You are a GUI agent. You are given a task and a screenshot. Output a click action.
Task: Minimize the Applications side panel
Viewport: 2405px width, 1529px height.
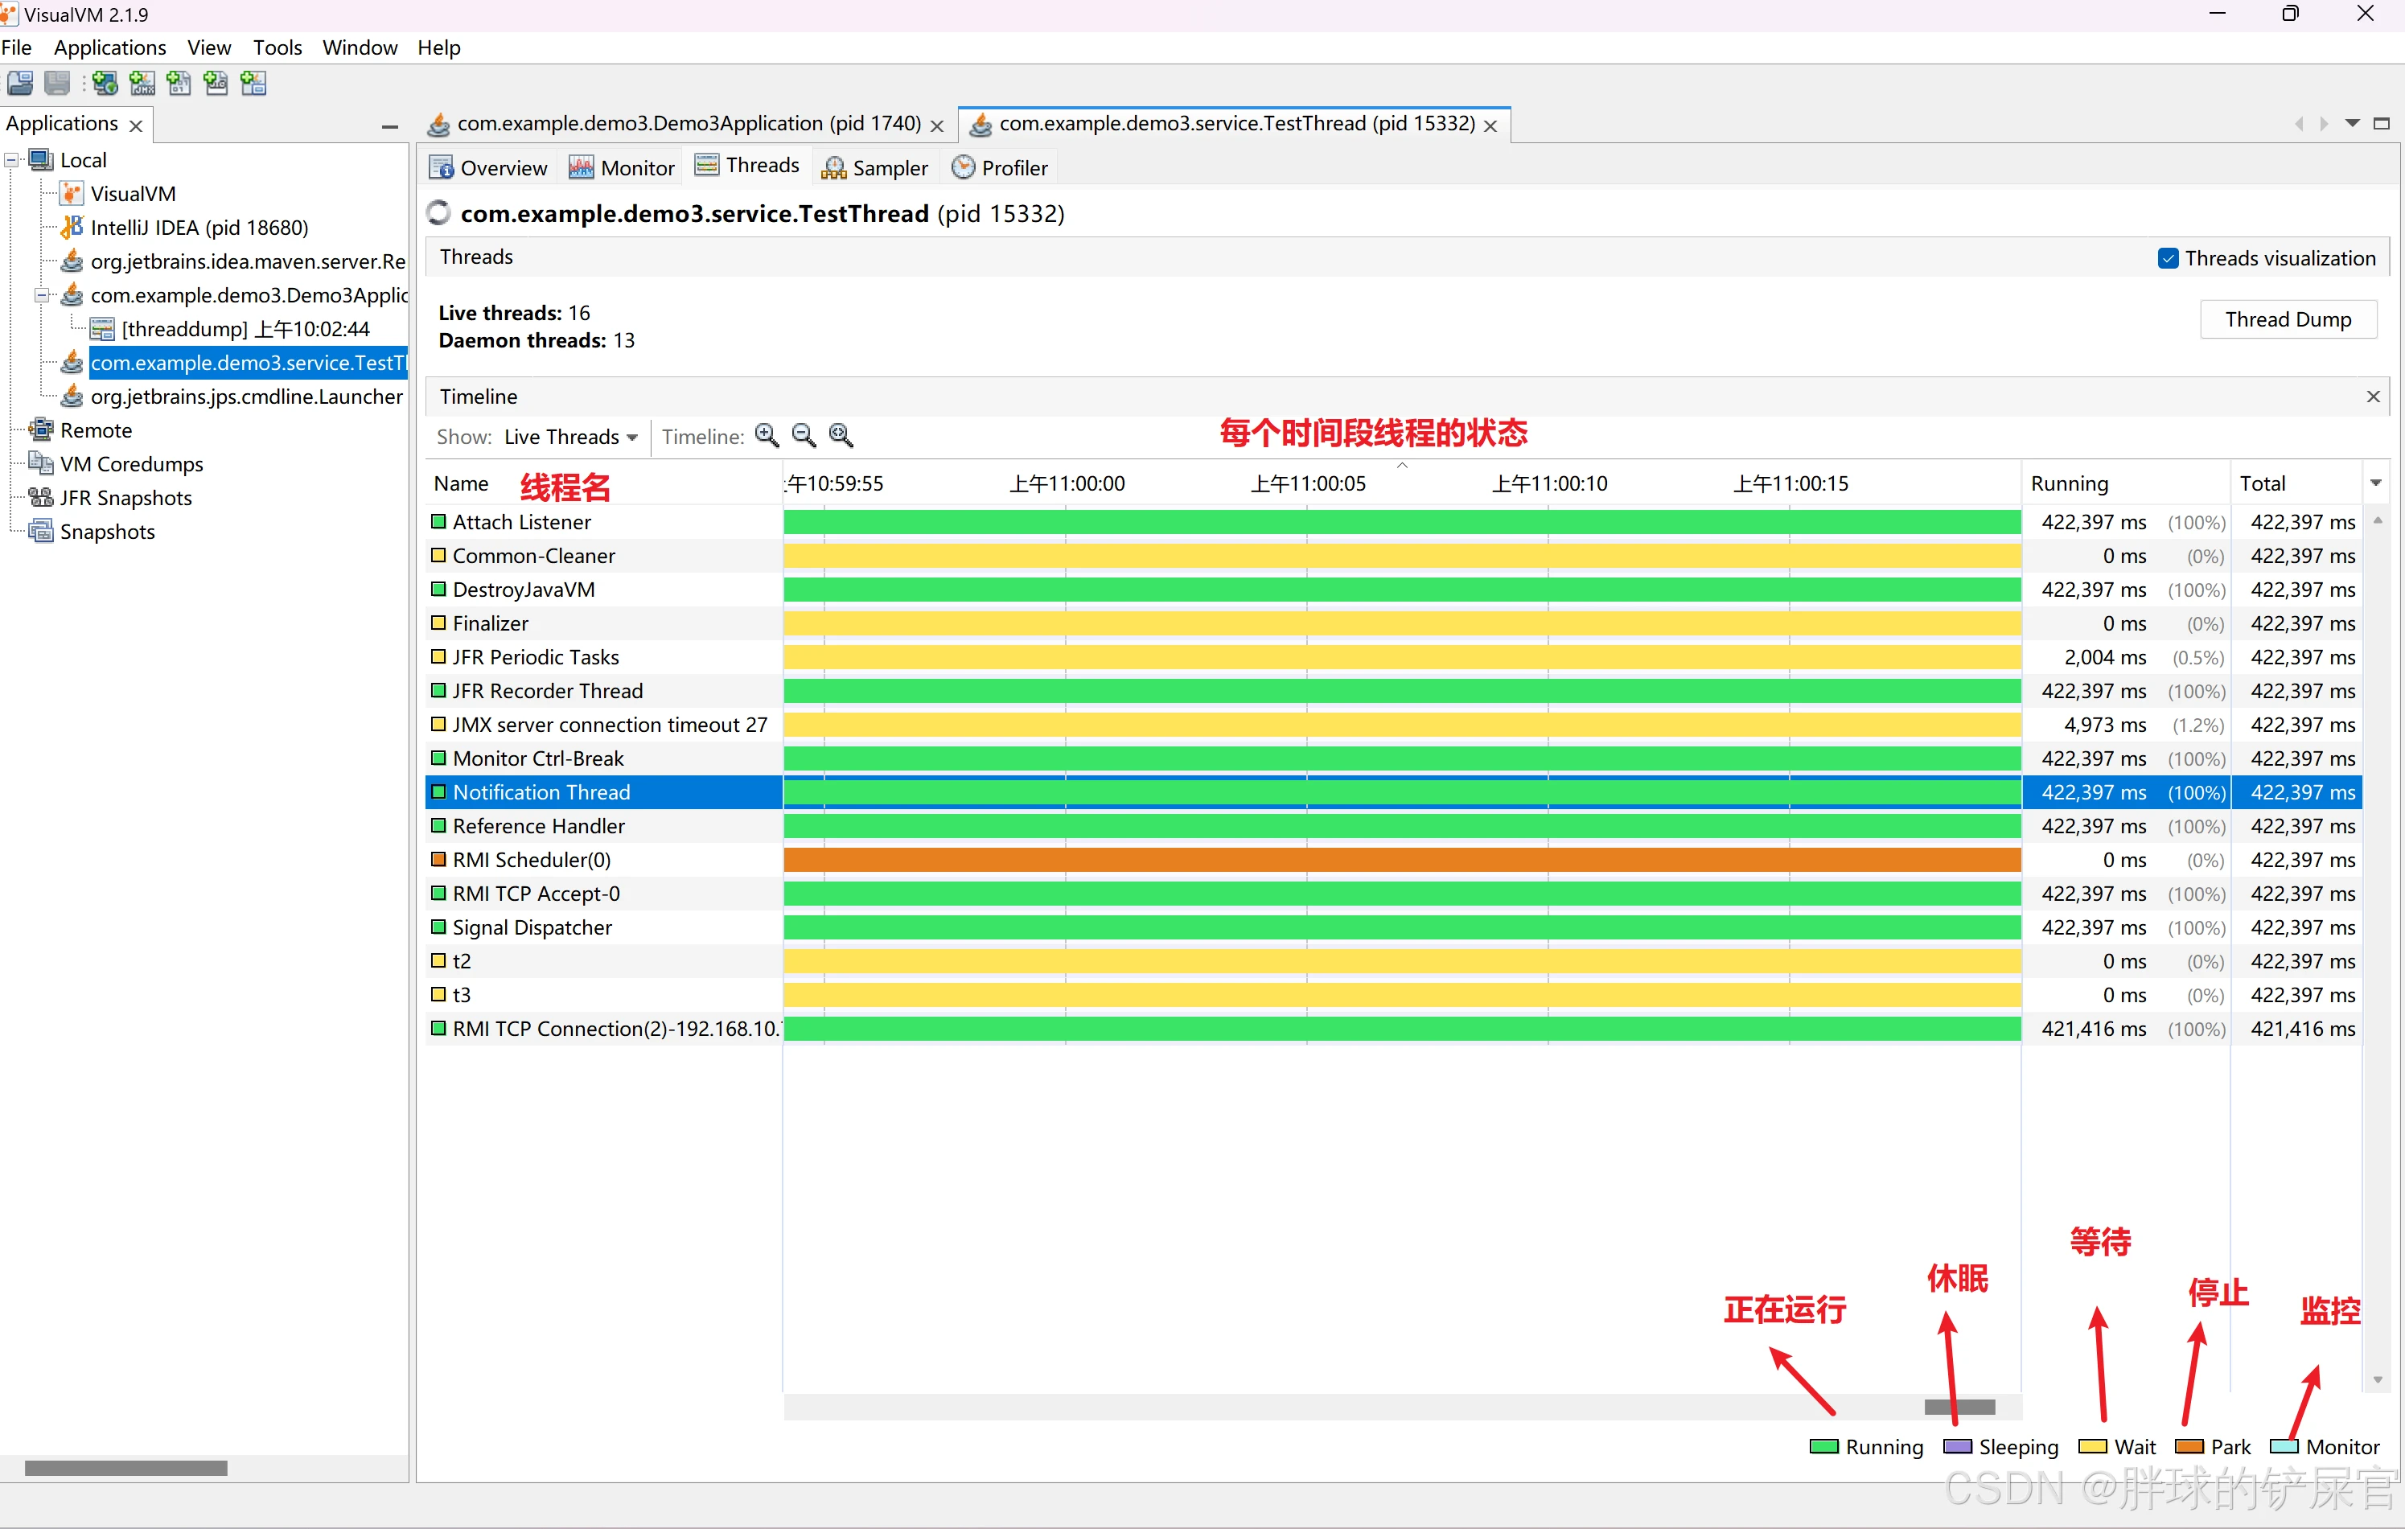click(x=391, y=127)
